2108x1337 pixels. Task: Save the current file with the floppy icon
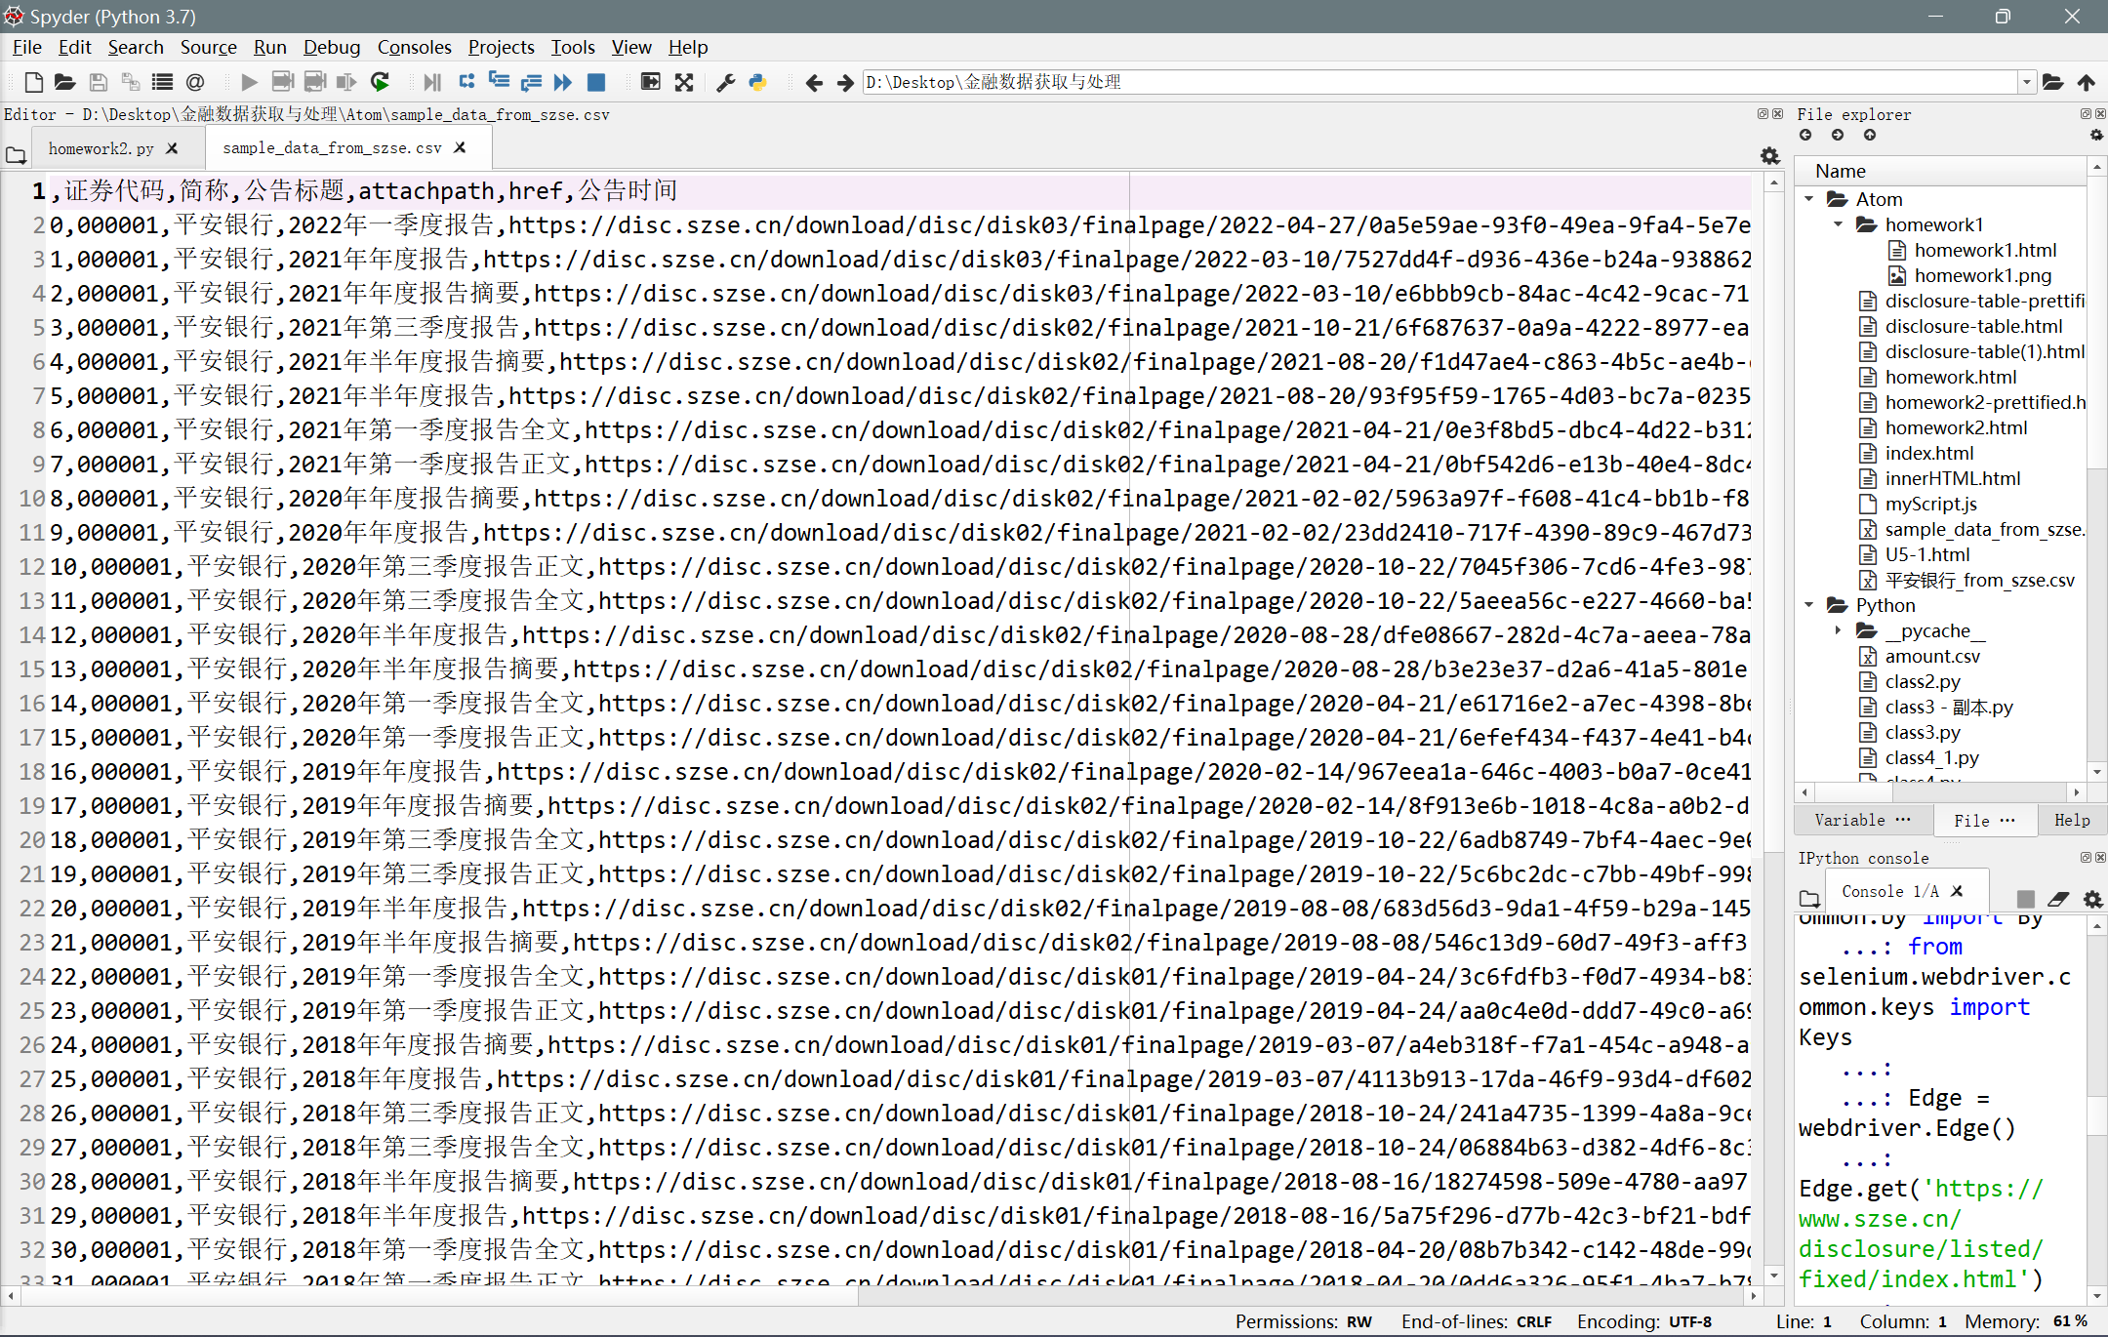98,83
